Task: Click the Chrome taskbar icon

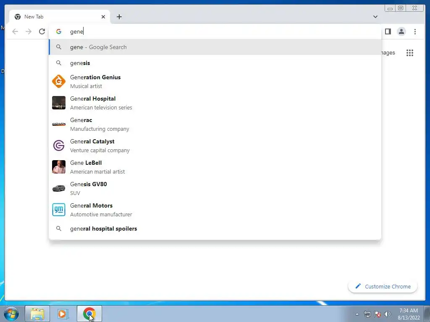Action: (89, 314)
